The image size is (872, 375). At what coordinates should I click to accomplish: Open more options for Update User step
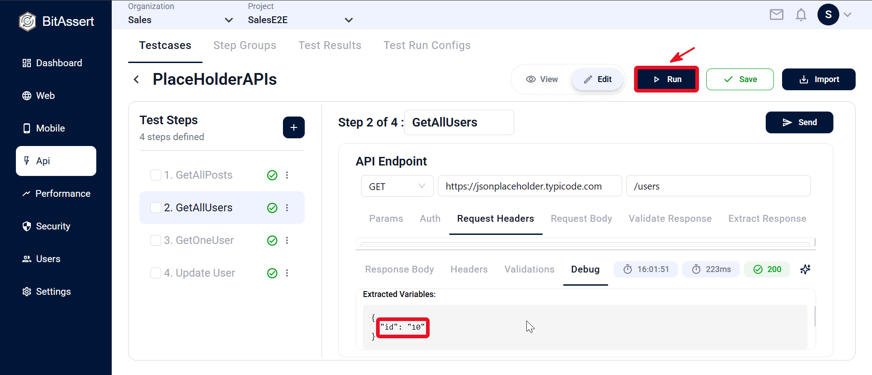287,273
